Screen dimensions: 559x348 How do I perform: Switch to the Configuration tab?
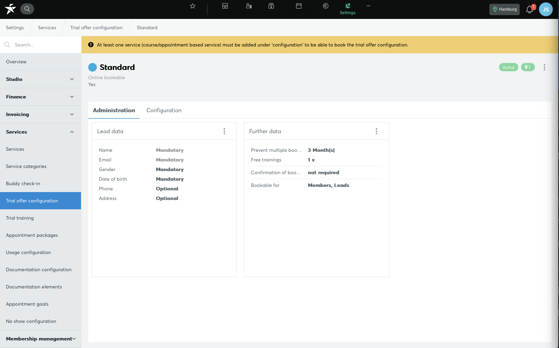[164, 110]
